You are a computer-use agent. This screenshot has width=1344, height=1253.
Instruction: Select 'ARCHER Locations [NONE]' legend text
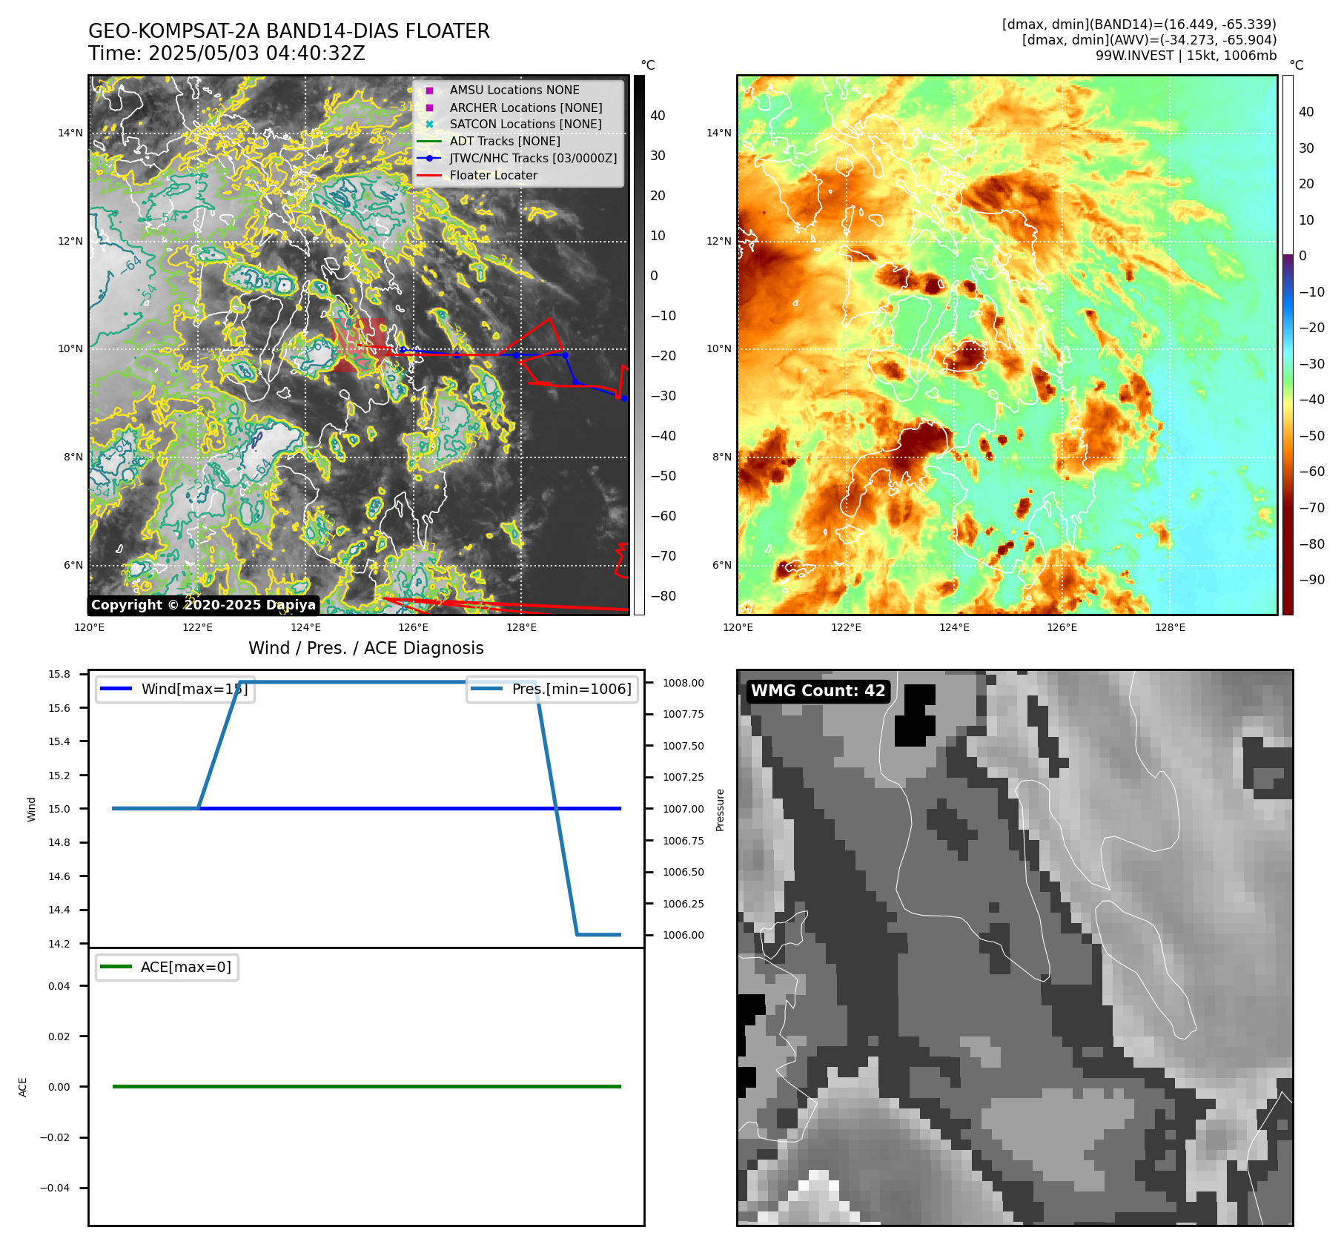tap(526, 108)
